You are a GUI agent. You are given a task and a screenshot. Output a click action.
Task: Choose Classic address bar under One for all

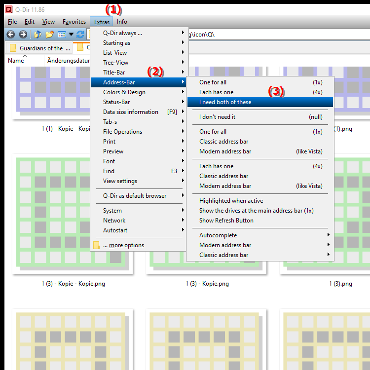tap(260, 142)
